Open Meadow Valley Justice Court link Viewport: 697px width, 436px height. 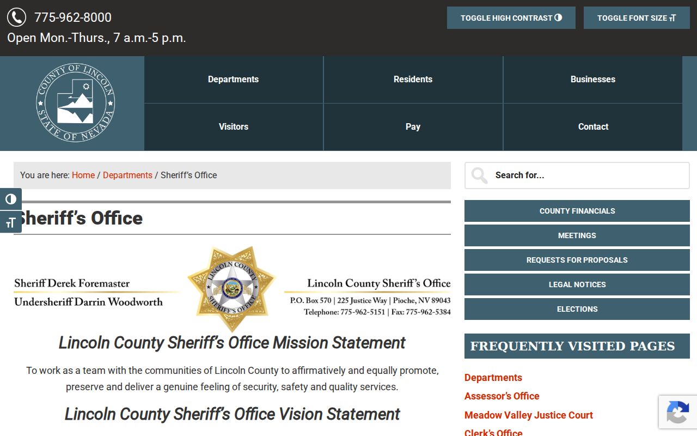[x=529, y=415]
